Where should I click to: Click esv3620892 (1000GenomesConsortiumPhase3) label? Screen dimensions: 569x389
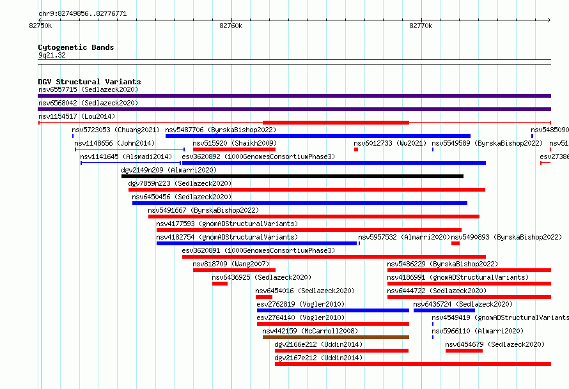[x=258, y=156]
